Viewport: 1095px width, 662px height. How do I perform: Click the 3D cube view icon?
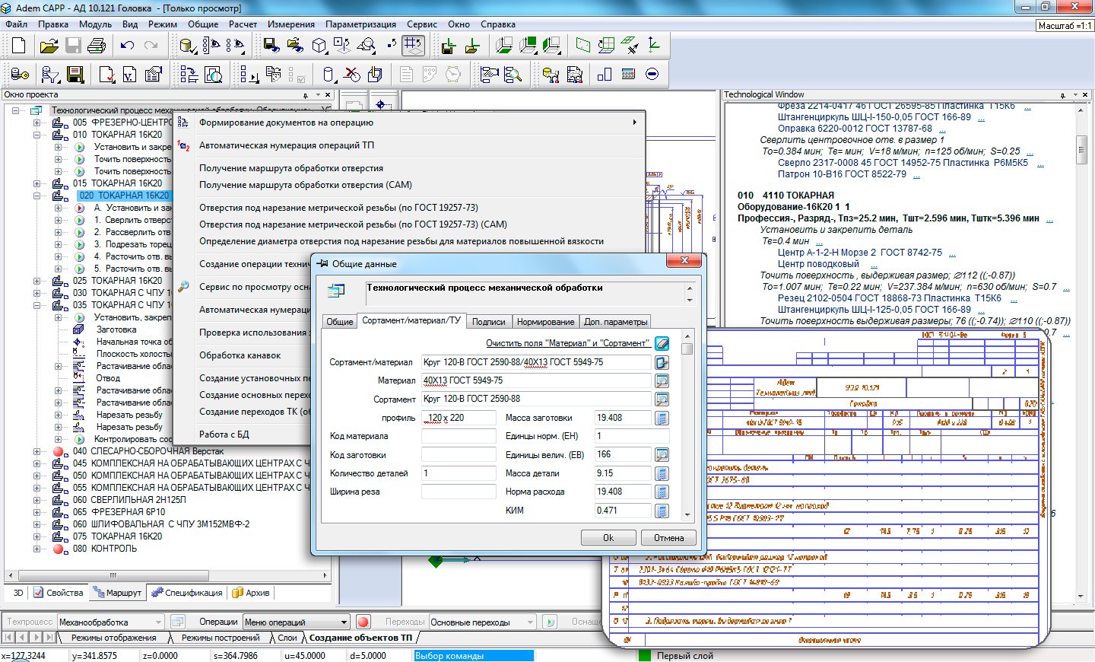pyautogui.click(x=319, y=46)
